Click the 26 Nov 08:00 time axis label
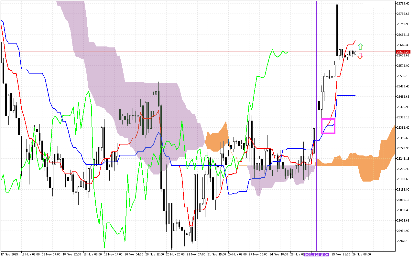The image size is (414, 258). [x=362, y=254]
